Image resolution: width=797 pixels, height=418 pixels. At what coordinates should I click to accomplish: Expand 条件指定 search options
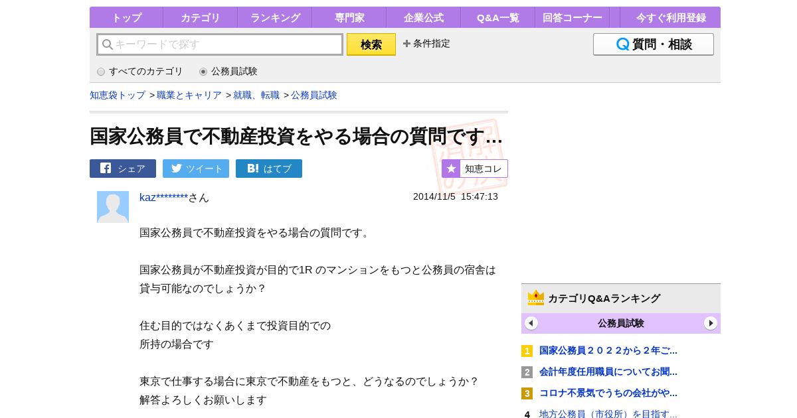point(426,44)
